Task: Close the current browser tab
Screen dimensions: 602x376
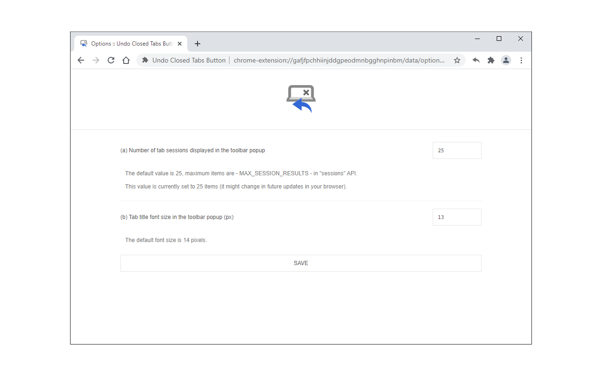Action: [x=179, y=43]
